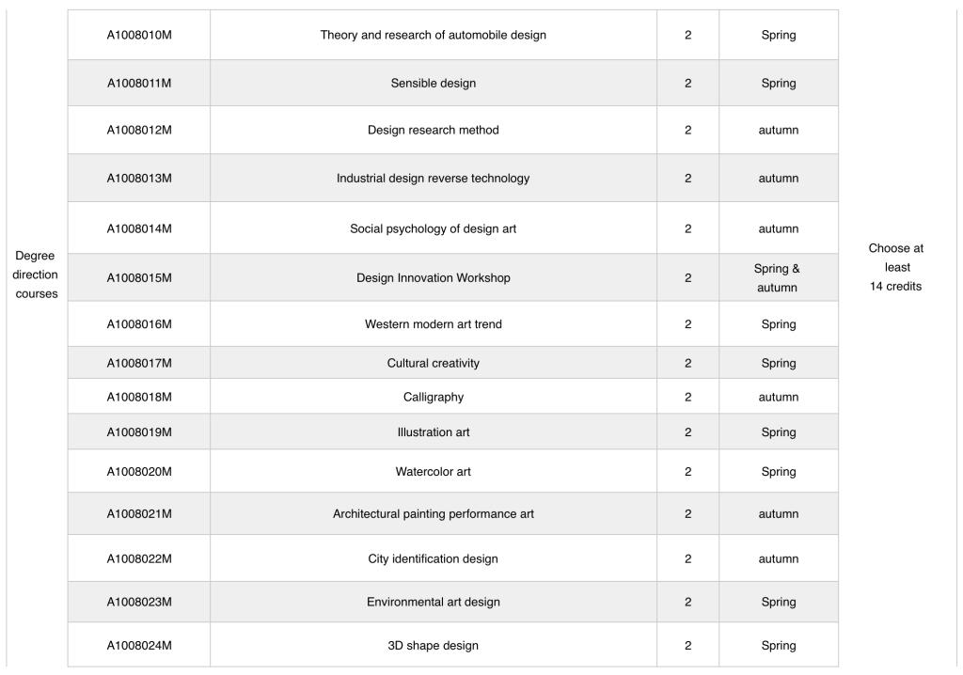Select 'City identification design' course
This screenshot has height=675, width=963.
point(433,558)
